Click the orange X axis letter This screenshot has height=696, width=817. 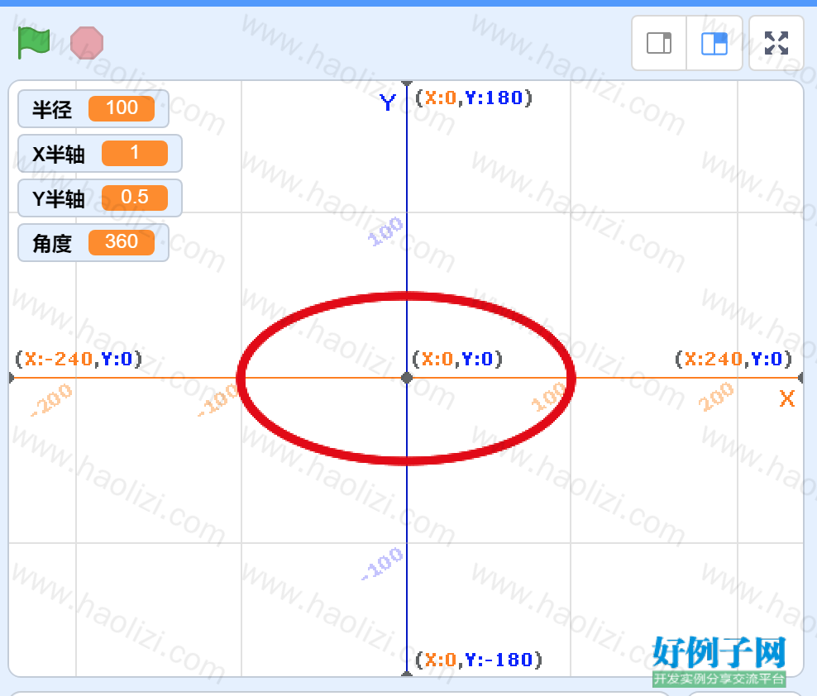(786, 399)
